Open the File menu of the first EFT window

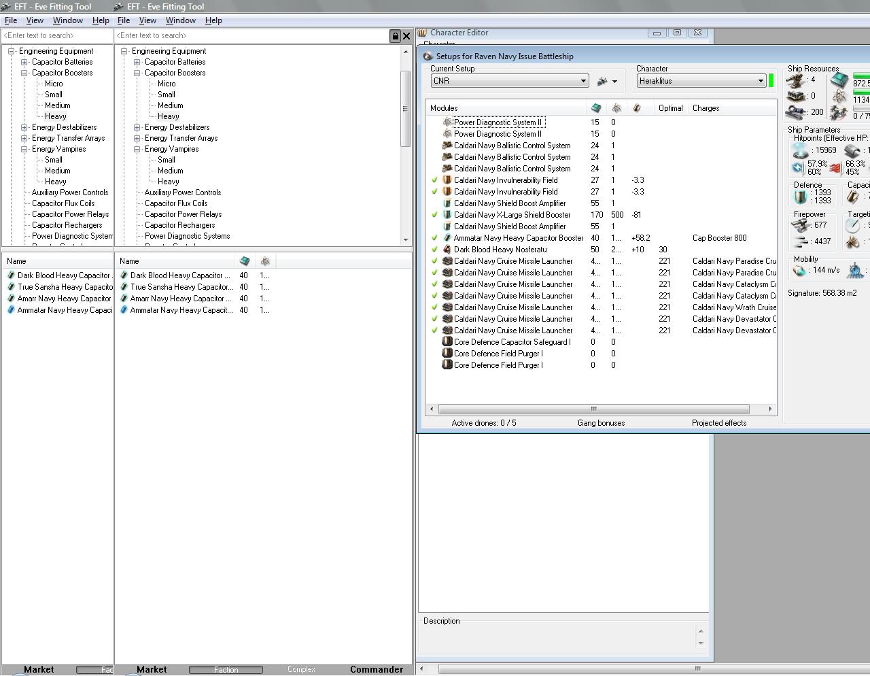(11, 20)
